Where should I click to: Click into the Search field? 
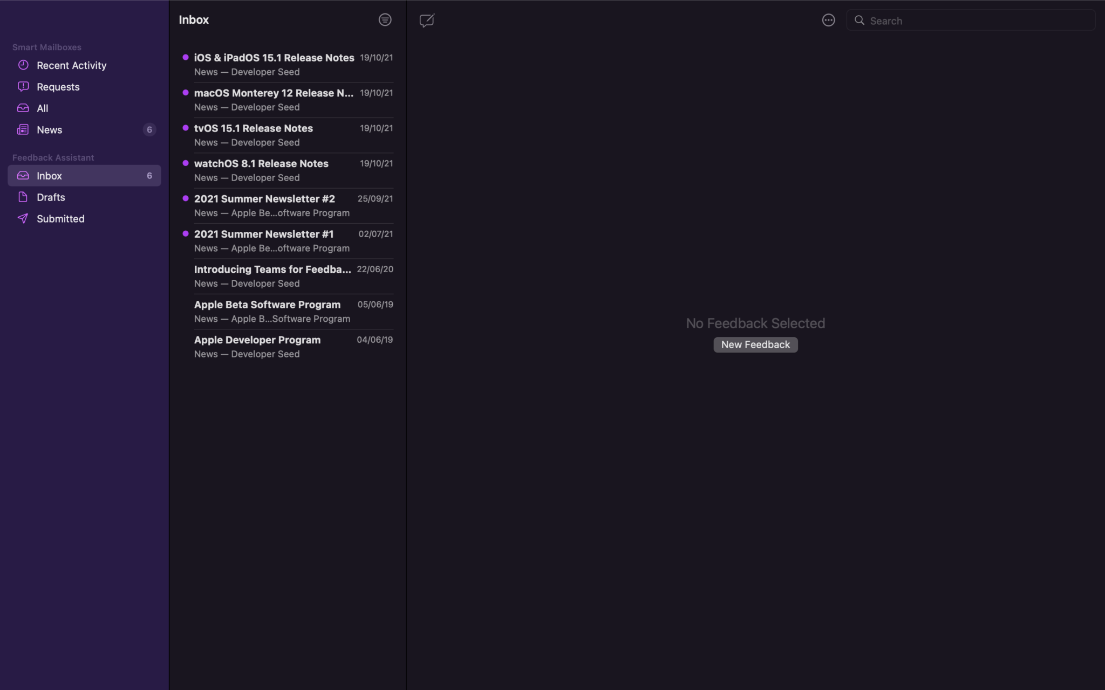971,20
